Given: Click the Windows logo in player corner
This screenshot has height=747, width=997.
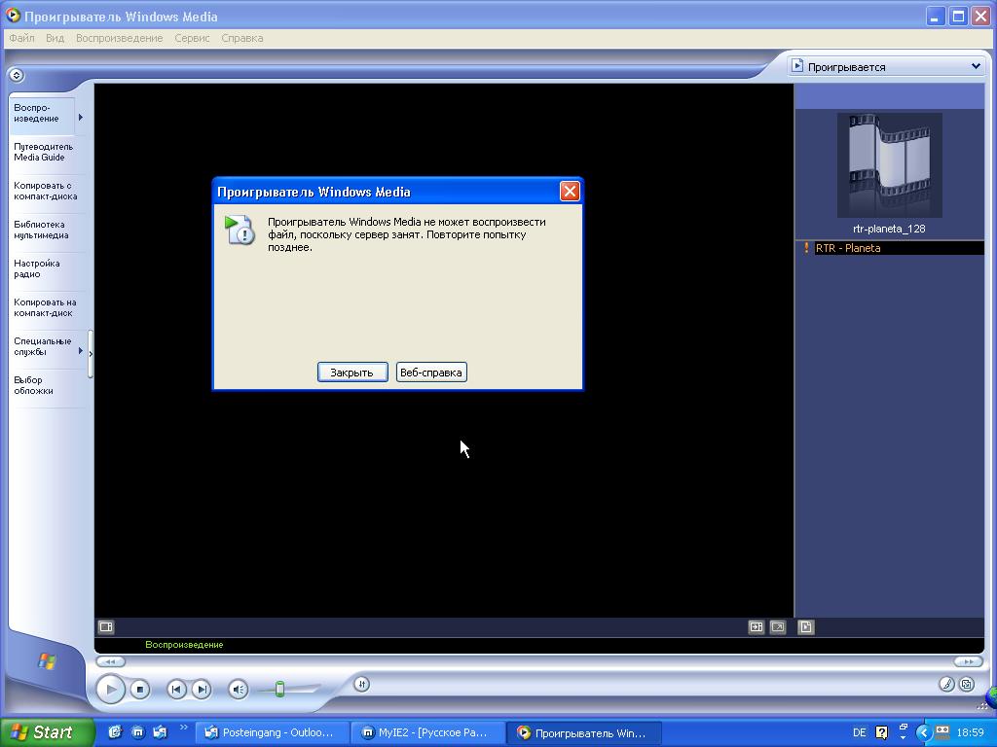Looking at the screenshot, I should 47,661.
